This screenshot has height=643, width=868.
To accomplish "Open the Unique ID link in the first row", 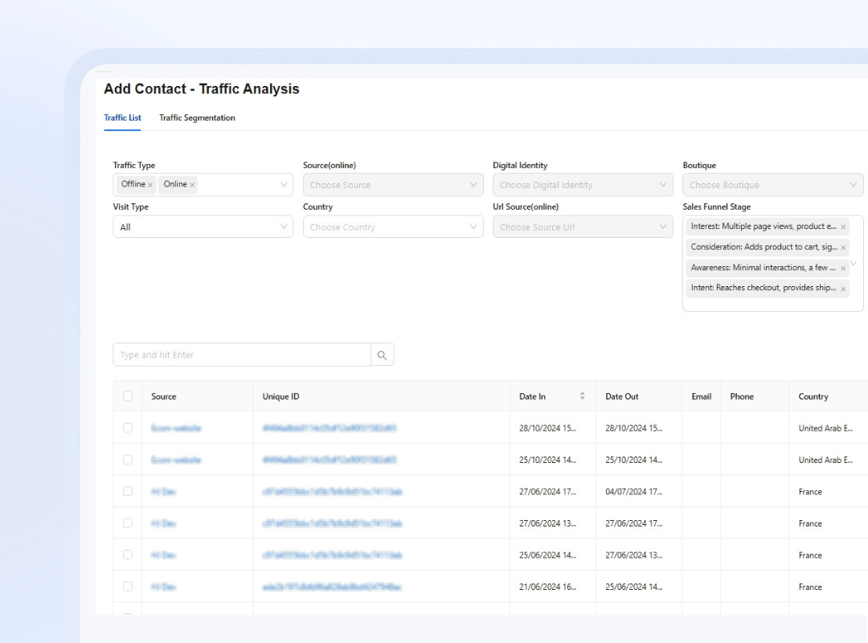I will click(330, 428).
